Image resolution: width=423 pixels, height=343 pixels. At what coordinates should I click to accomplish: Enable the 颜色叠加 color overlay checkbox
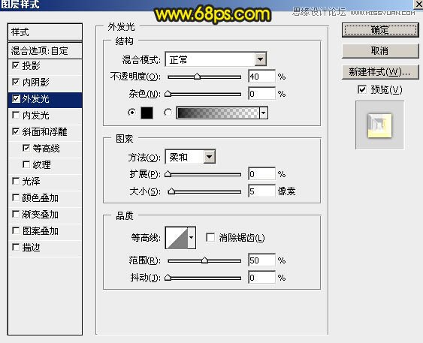(16, 197)
